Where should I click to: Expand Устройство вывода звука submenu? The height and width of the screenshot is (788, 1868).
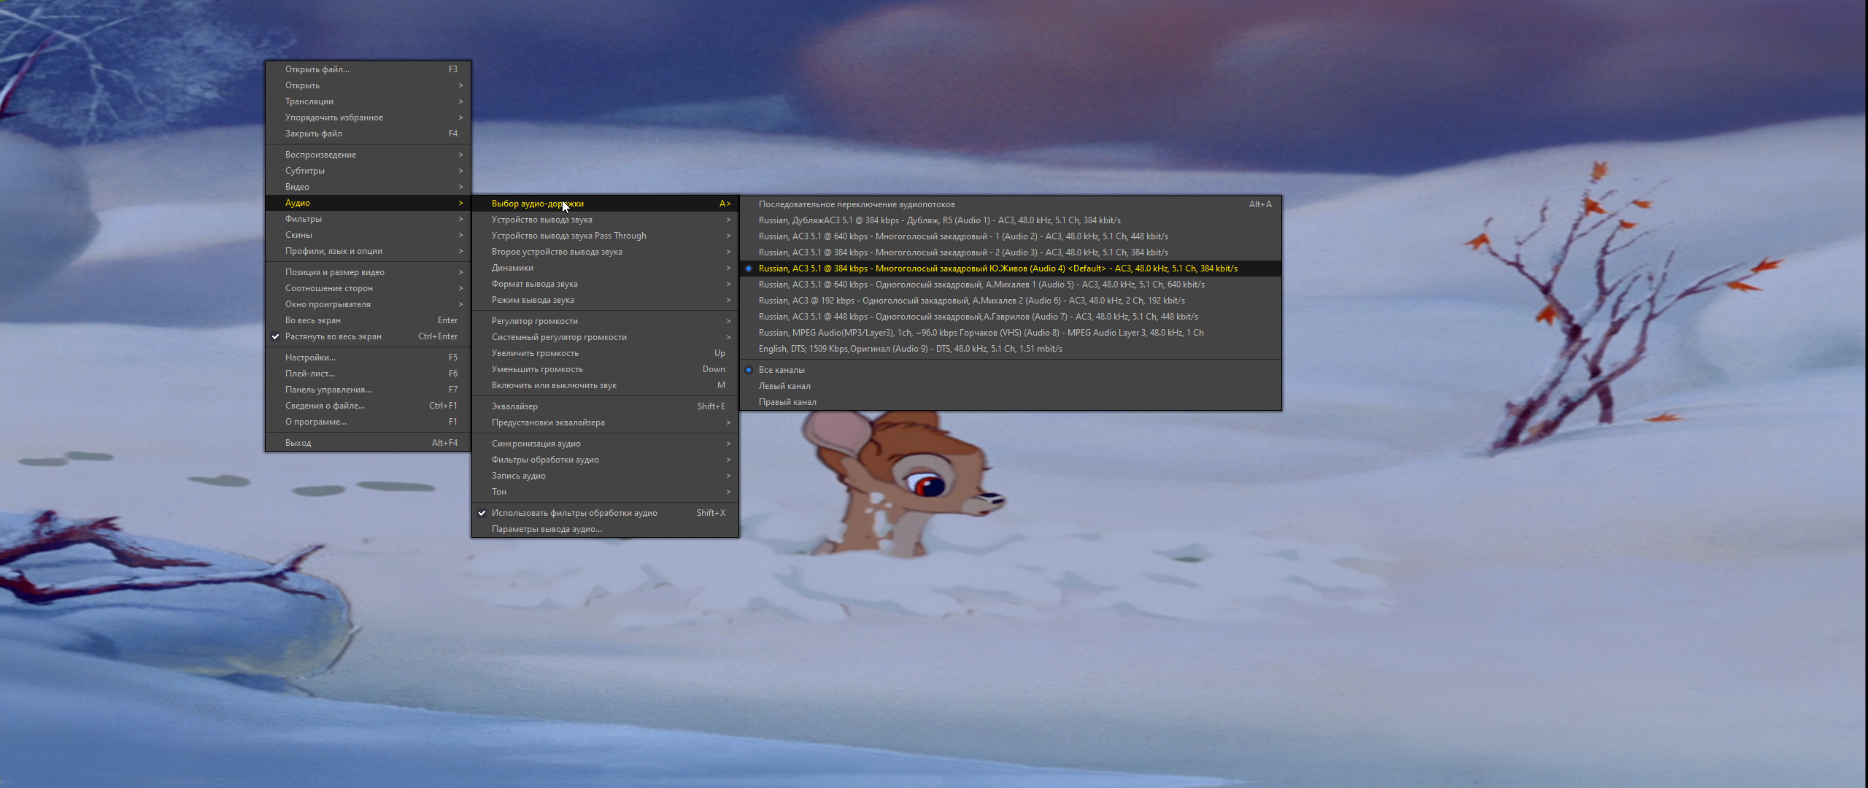[542, 220]
